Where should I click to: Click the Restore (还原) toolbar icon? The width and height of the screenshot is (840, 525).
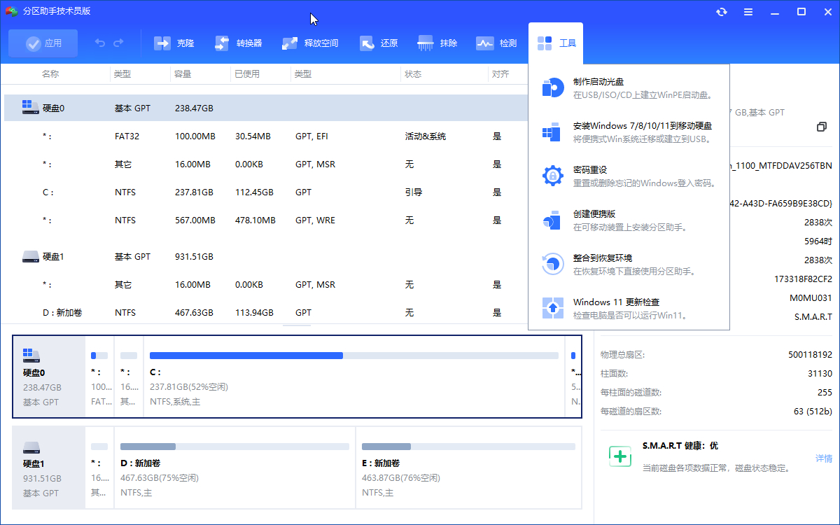coord(367,43)
